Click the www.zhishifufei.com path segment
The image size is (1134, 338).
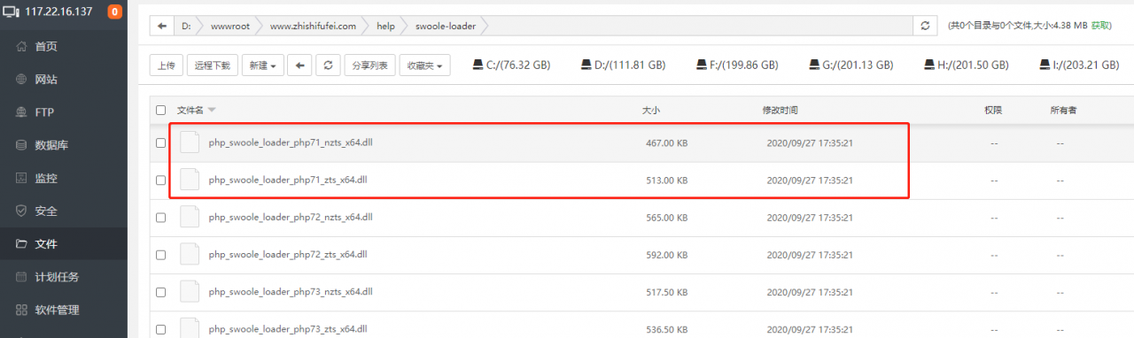pos(313,27)
